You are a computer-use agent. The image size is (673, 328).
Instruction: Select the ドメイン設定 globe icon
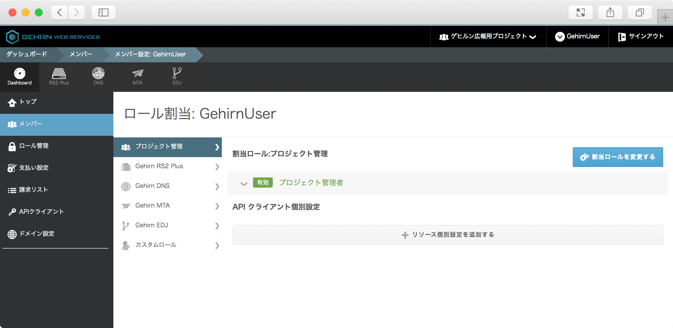click(x=12, y=234)
